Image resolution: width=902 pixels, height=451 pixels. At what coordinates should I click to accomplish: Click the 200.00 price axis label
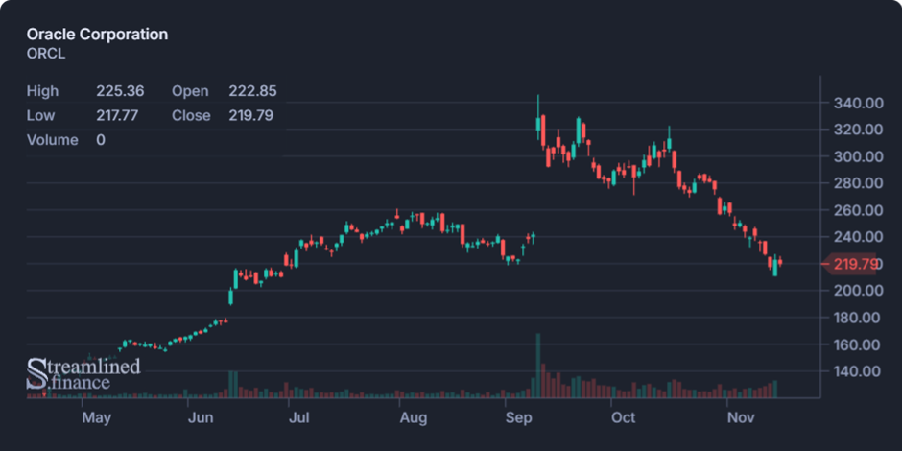858,291
